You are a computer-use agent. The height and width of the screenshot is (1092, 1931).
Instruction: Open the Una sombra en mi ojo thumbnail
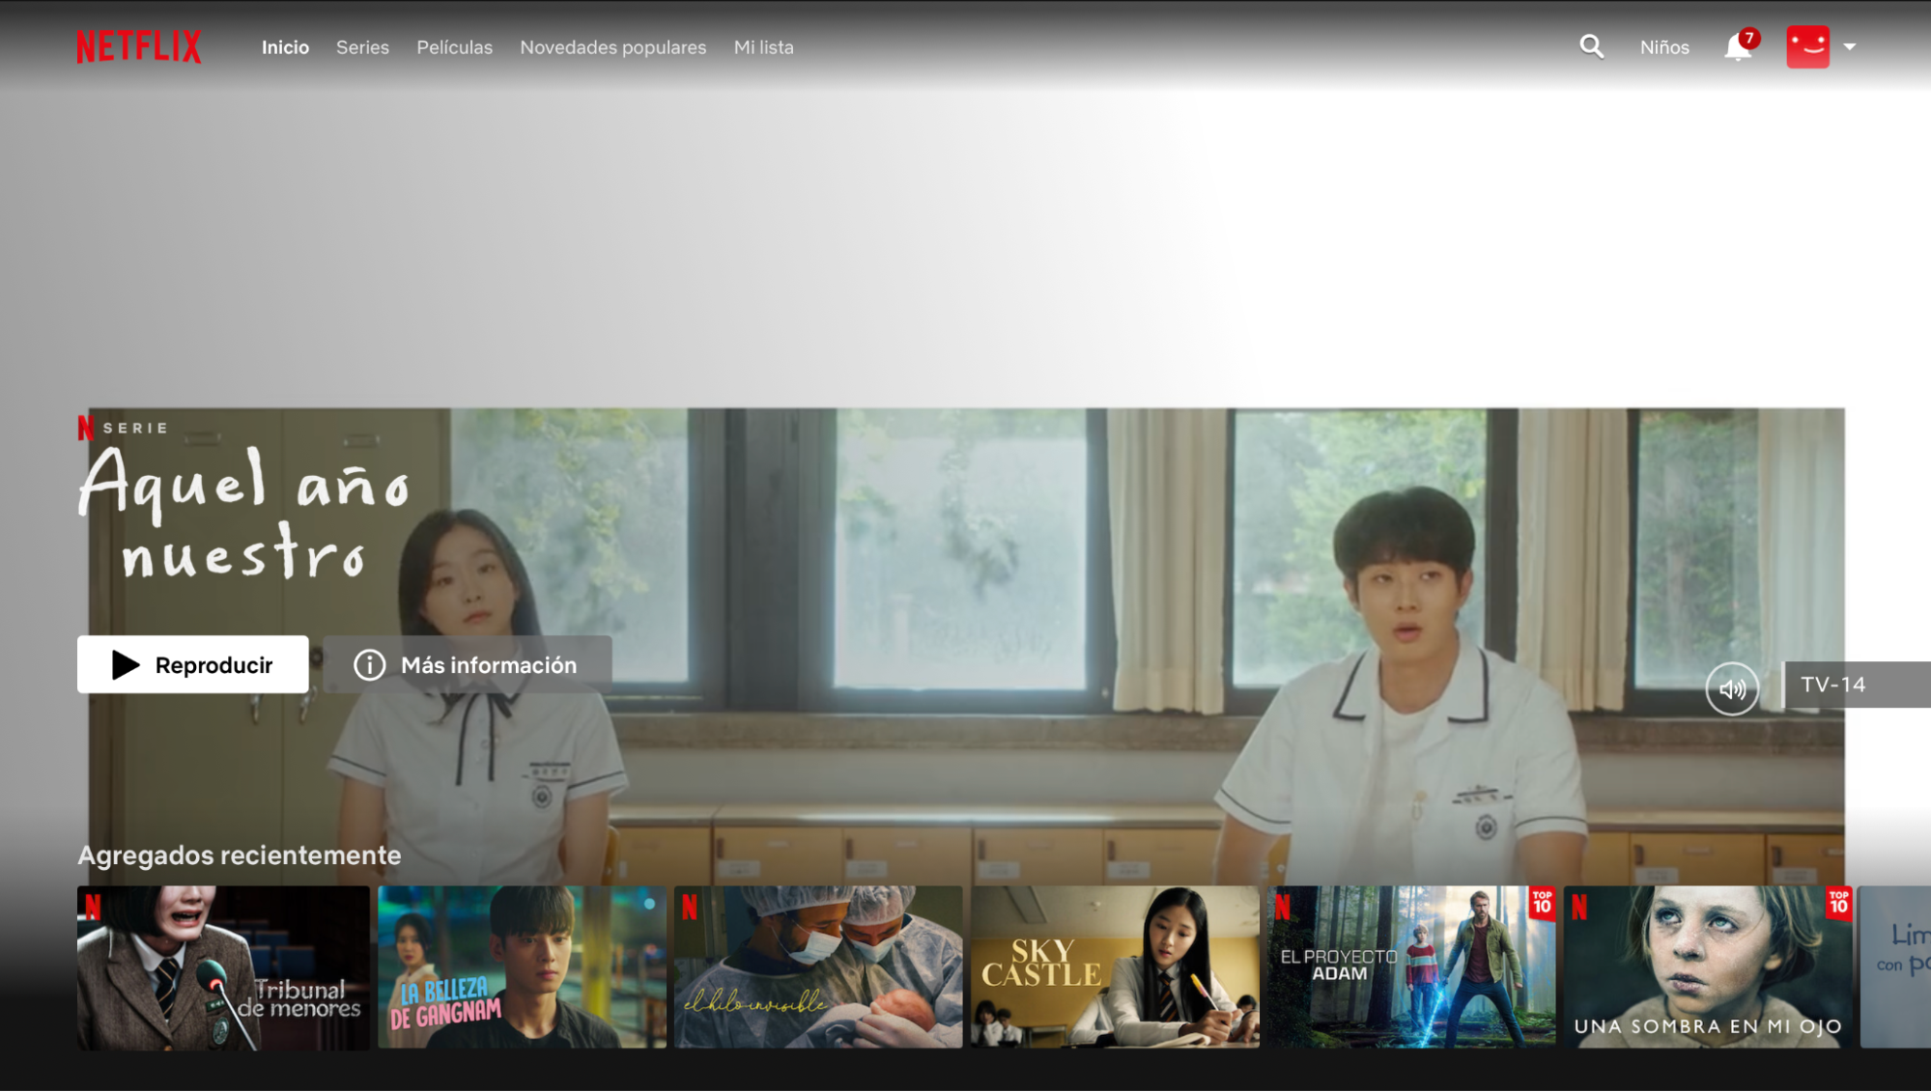tap(1708, 967)
